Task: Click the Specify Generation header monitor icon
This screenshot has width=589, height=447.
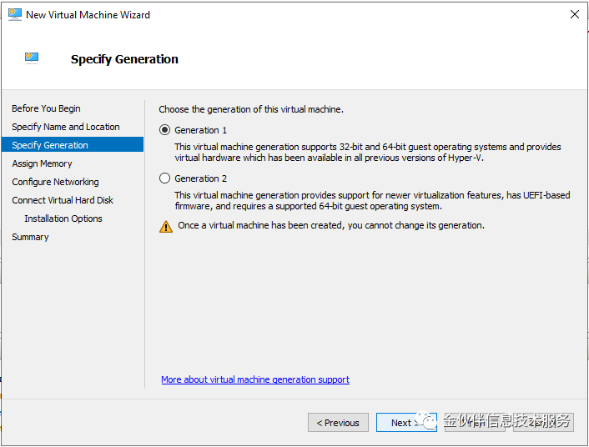Action: click(32, 58)
